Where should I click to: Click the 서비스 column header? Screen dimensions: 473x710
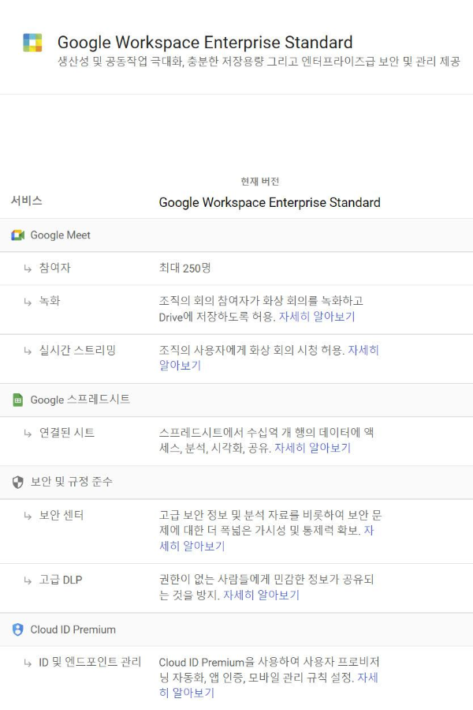pos(27,201)
